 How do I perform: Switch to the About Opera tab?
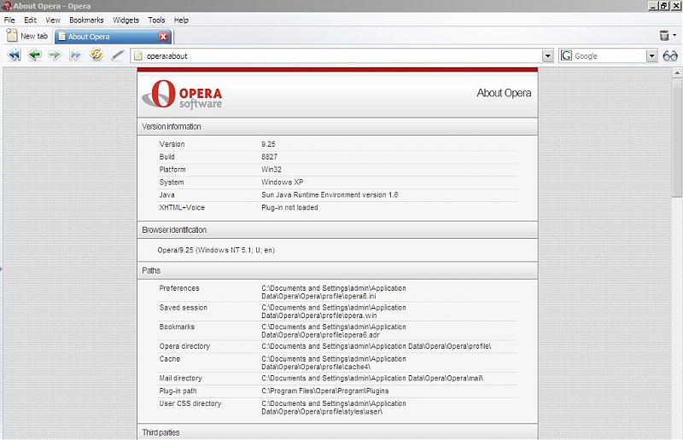click(x=114, y=37)
